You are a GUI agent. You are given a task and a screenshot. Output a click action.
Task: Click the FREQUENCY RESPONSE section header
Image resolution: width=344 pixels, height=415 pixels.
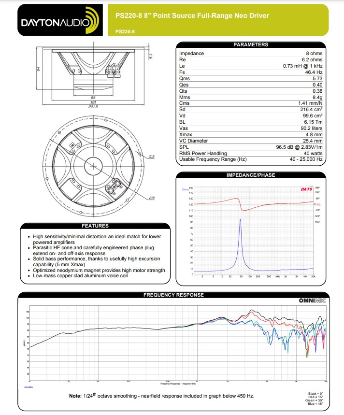coord(173,295)
